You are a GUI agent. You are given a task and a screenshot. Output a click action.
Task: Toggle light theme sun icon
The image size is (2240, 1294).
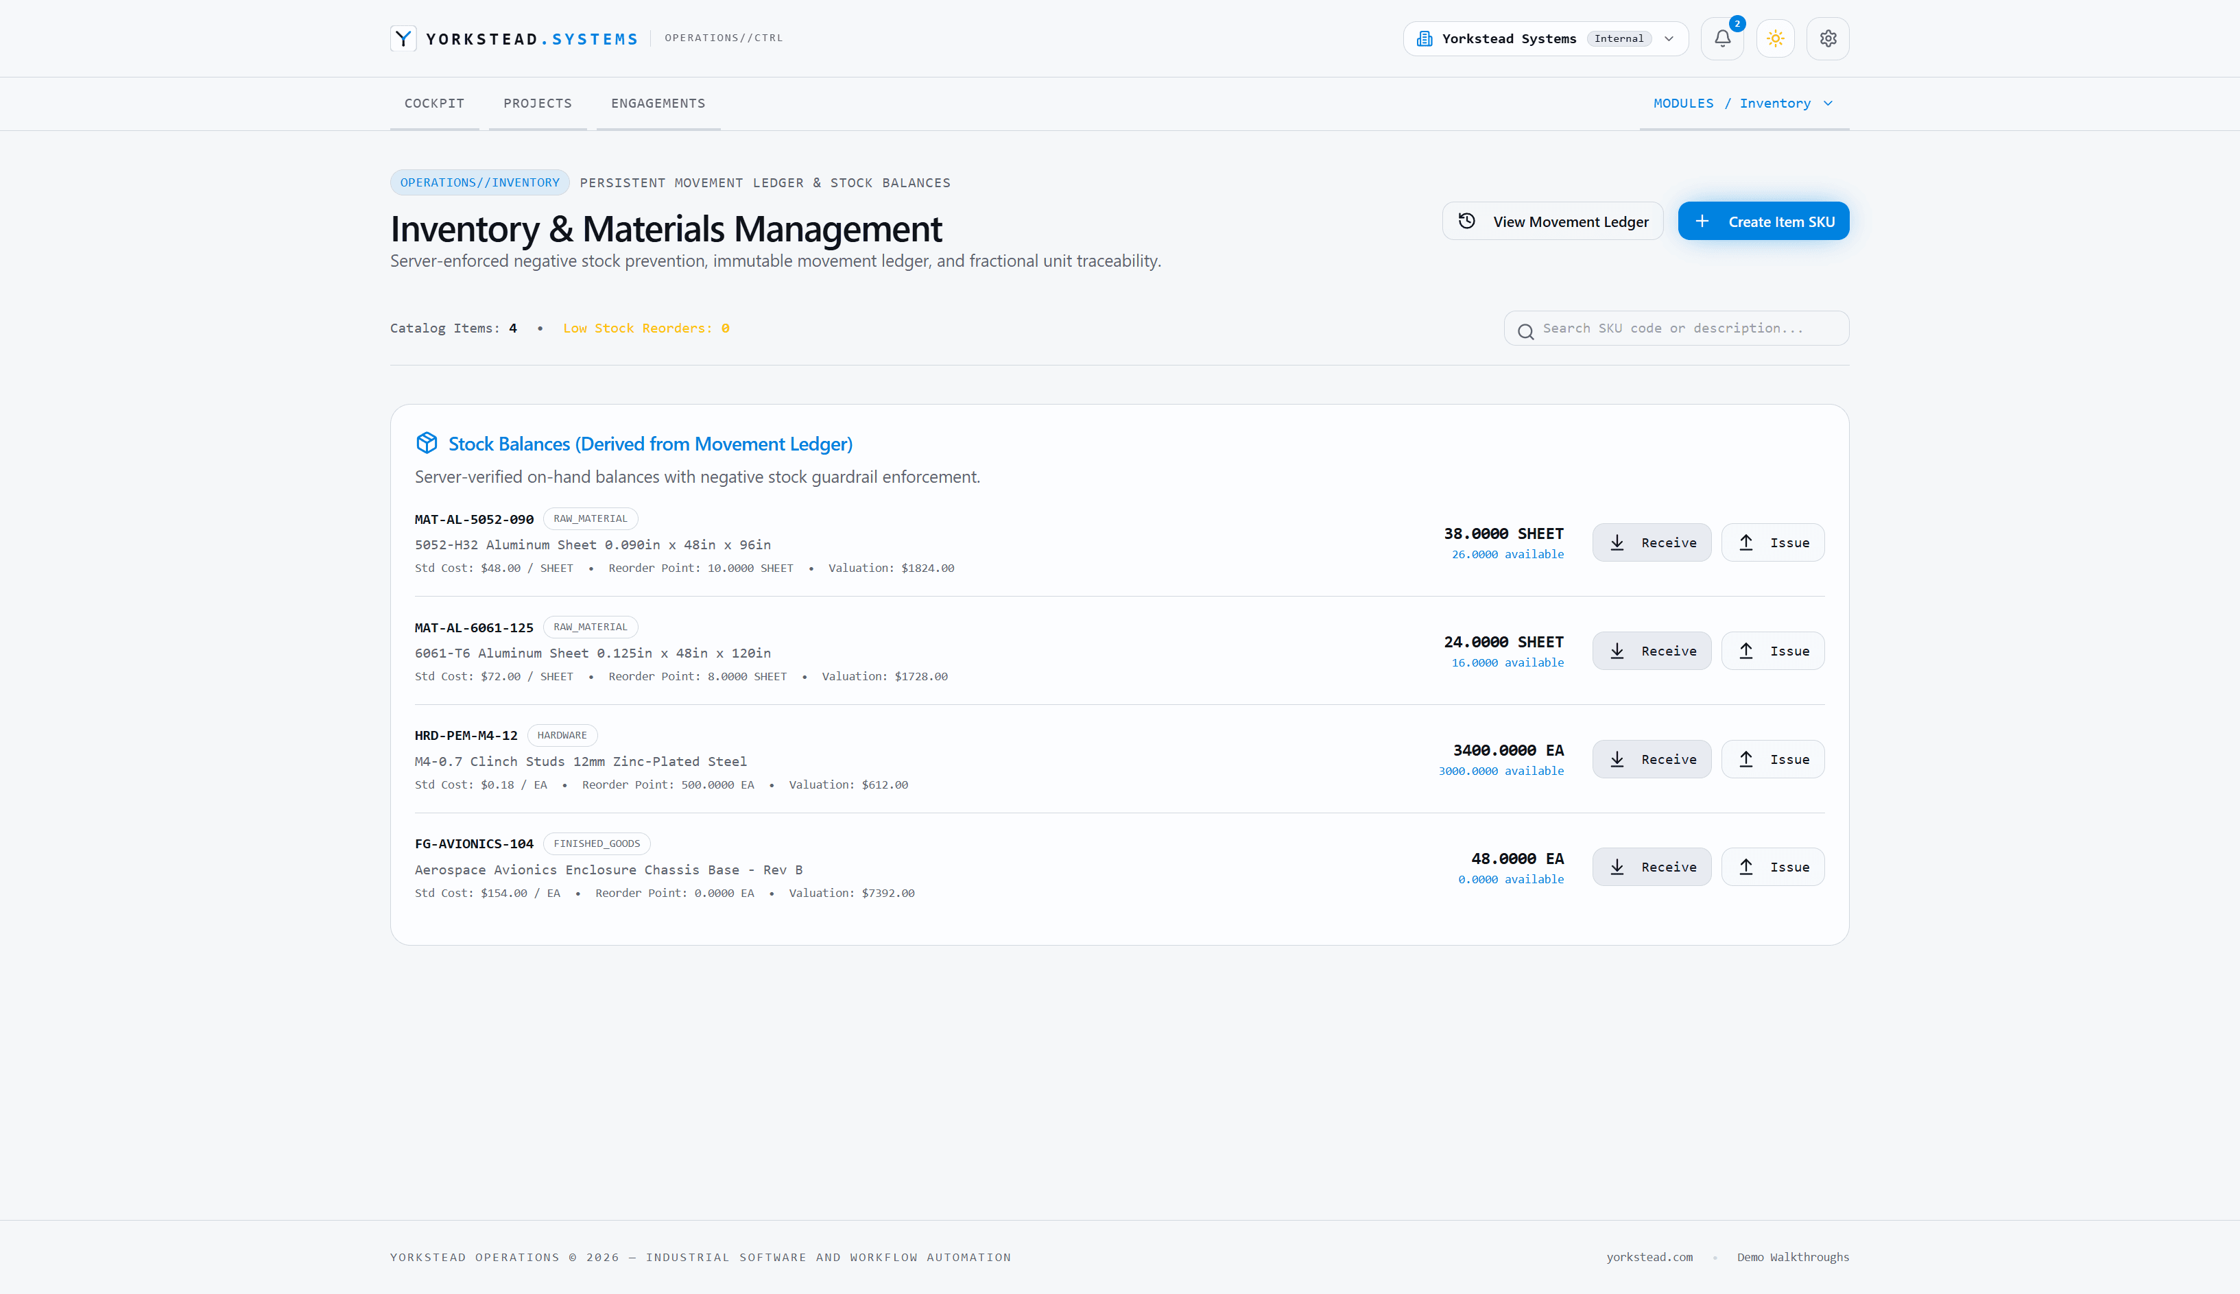click(1775, 38)
